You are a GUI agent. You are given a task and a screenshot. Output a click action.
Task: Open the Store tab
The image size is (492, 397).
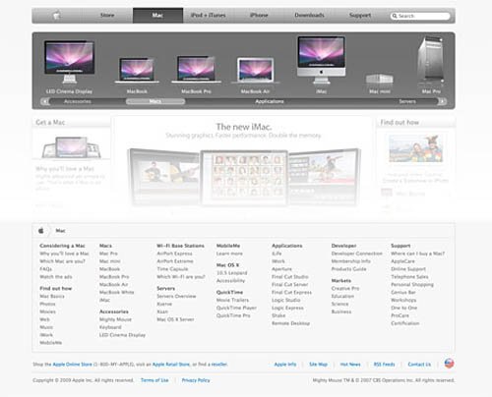point(107,15)
